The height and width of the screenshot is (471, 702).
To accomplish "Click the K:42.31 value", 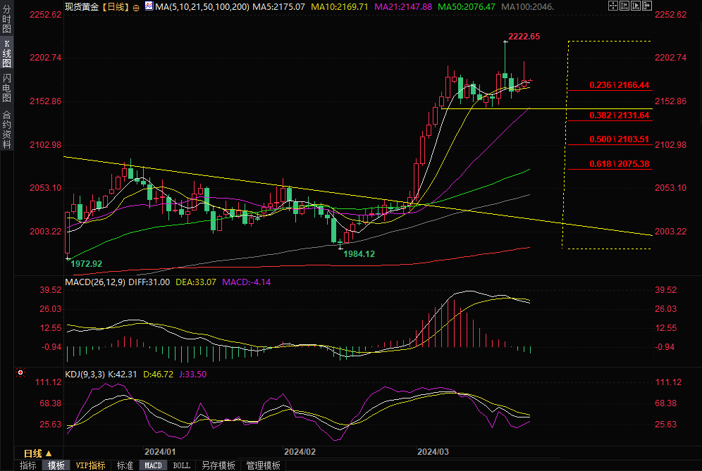I will coord(122,375).
